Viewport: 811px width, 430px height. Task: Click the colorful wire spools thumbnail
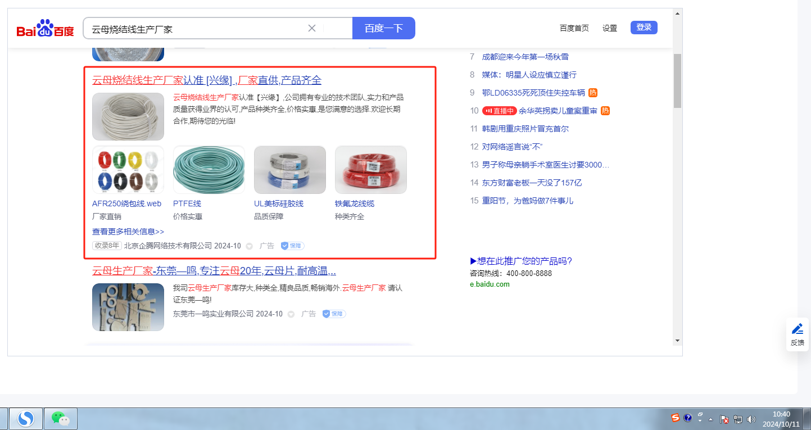128,170
